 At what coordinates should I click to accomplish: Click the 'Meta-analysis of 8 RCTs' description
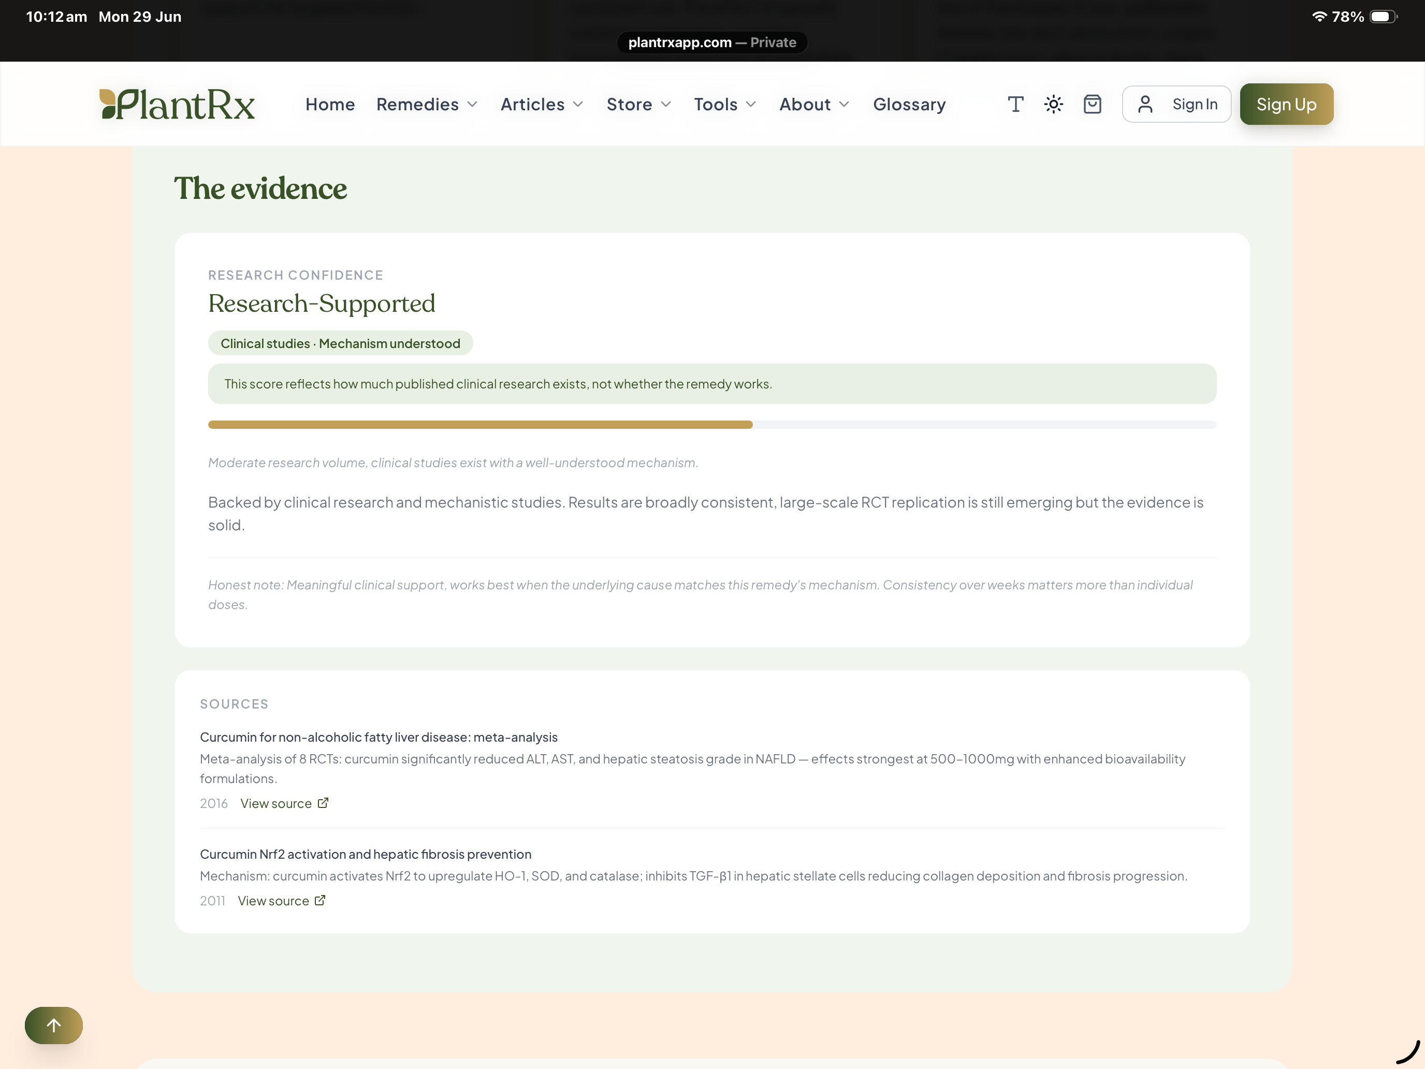point(692,768)
